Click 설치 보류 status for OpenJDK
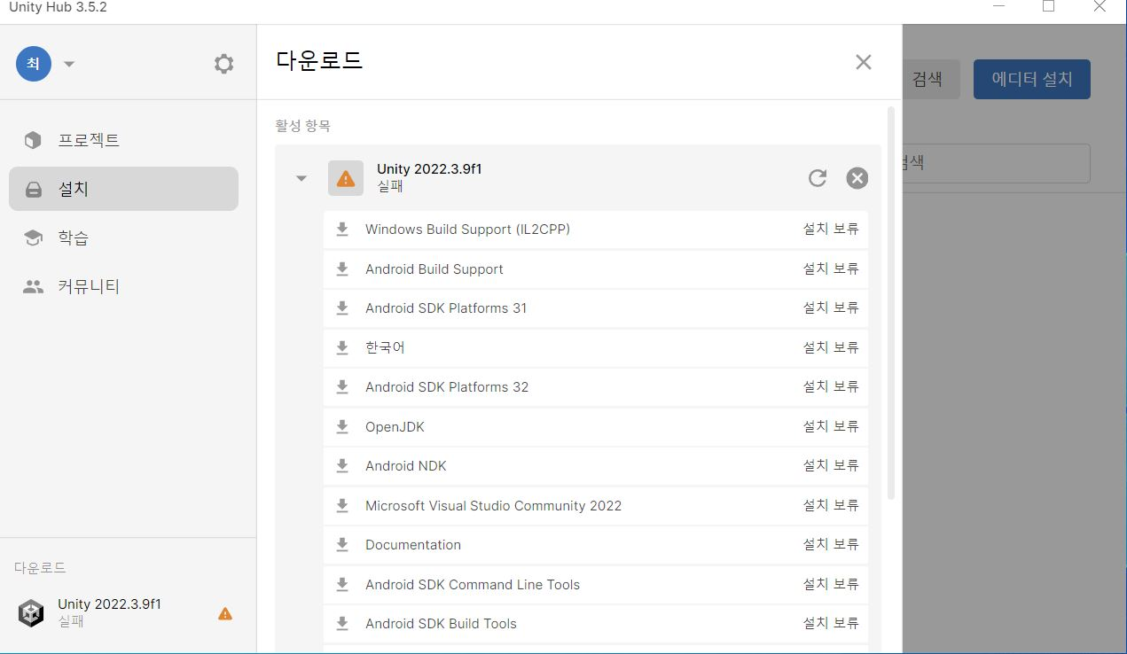The image size is (1127, 654). click(x=831, y=426)
